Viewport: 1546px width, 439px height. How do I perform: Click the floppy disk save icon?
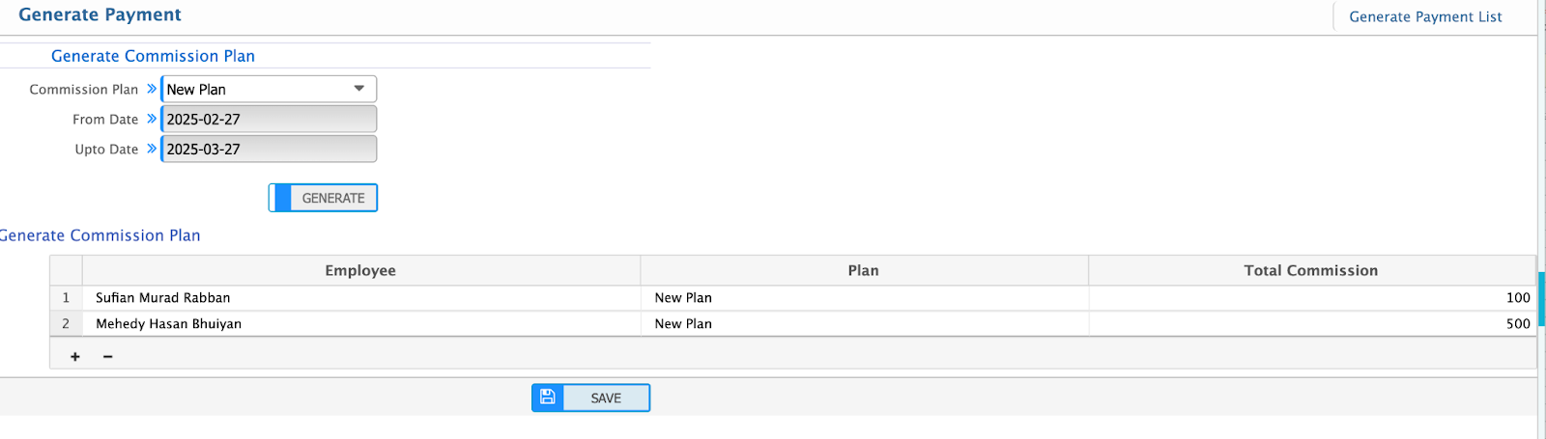coord(548,397)
